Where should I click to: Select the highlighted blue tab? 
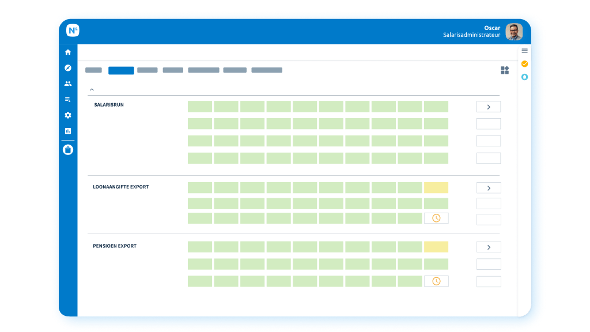point(122,70)
